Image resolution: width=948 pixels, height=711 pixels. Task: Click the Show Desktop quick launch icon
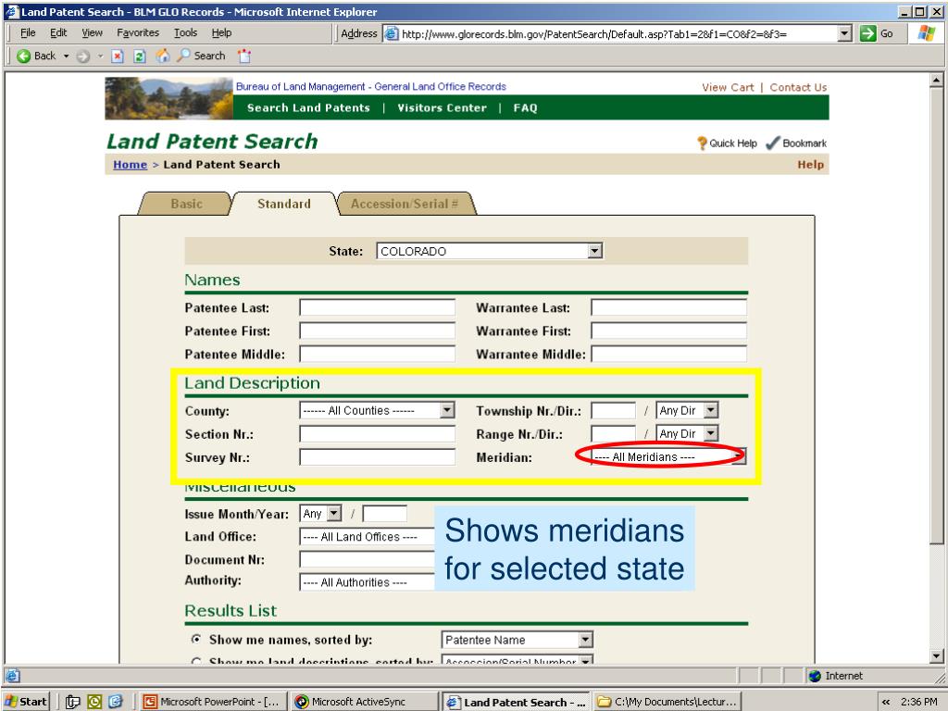[x=72, y=702]
